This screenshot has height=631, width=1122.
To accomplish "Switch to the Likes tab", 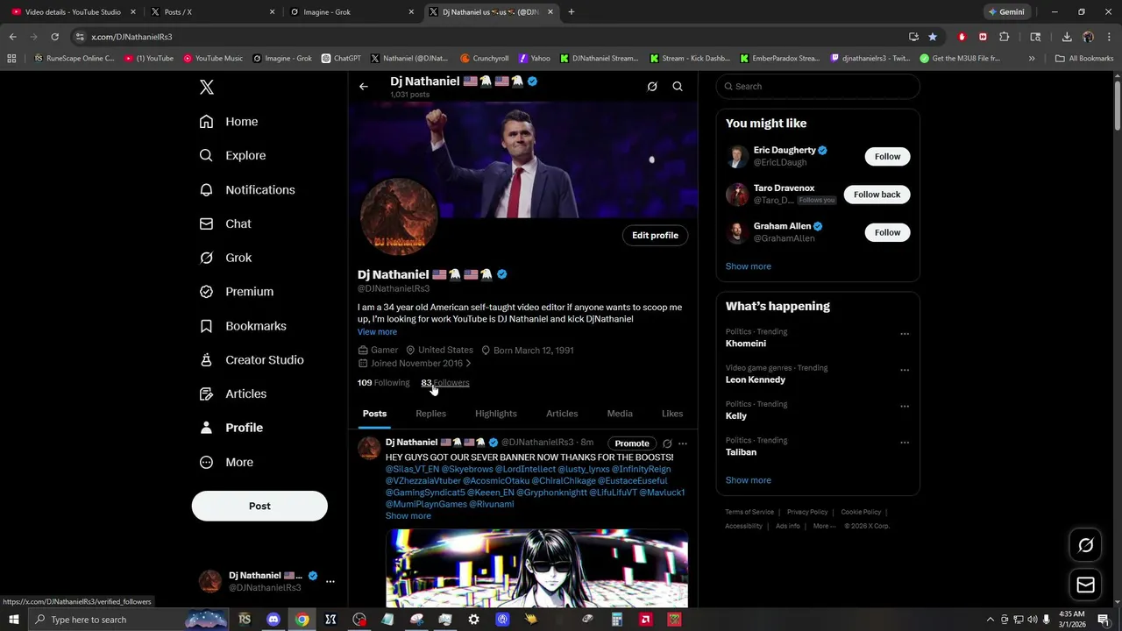I will 672,414.
